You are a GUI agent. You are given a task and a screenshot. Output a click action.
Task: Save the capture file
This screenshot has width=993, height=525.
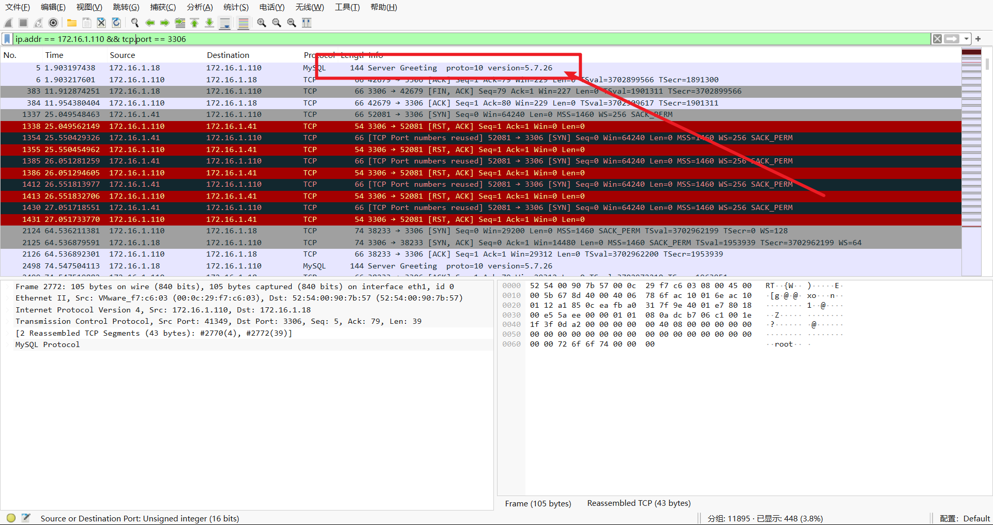pos(87,23)
